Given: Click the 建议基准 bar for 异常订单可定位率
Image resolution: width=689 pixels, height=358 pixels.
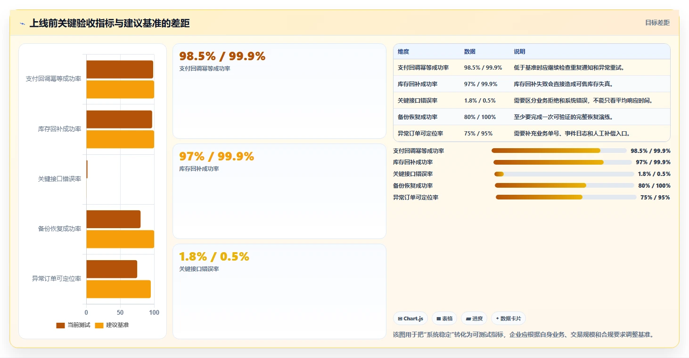Looking at the screenshot, I should [x=118, y=289].
